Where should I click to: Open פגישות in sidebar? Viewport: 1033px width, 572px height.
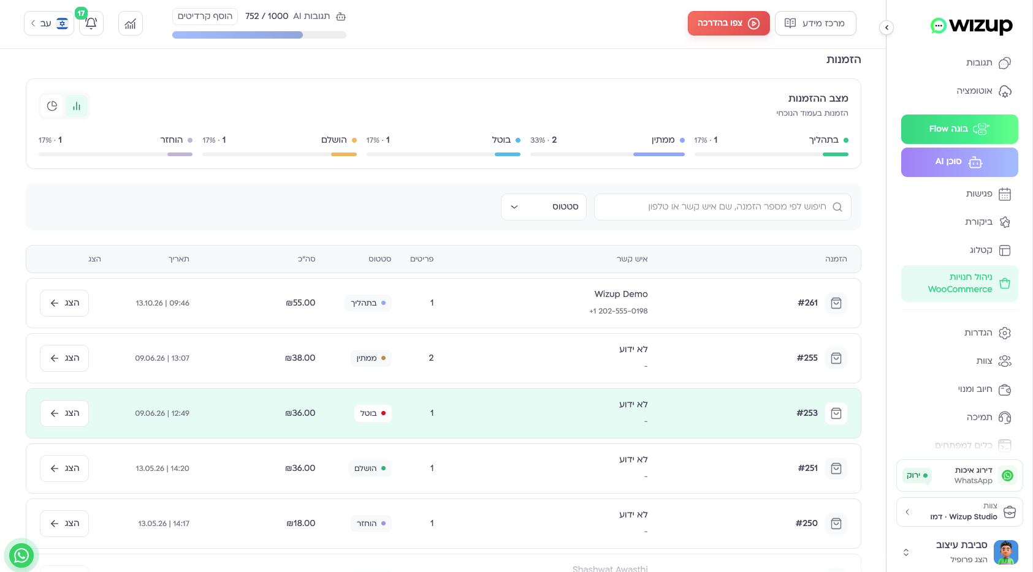959,194
